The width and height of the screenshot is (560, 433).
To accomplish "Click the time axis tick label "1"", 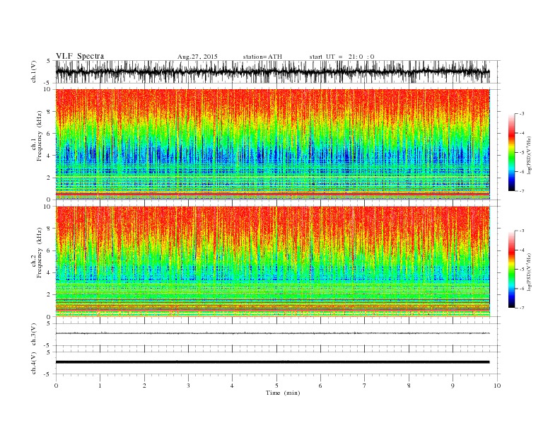I will coord(100,386).
